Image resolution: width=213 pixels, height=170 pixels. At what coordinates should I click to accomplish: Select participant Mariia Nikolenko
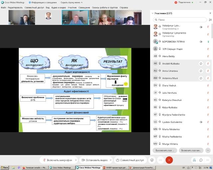(x=181, y=129)
